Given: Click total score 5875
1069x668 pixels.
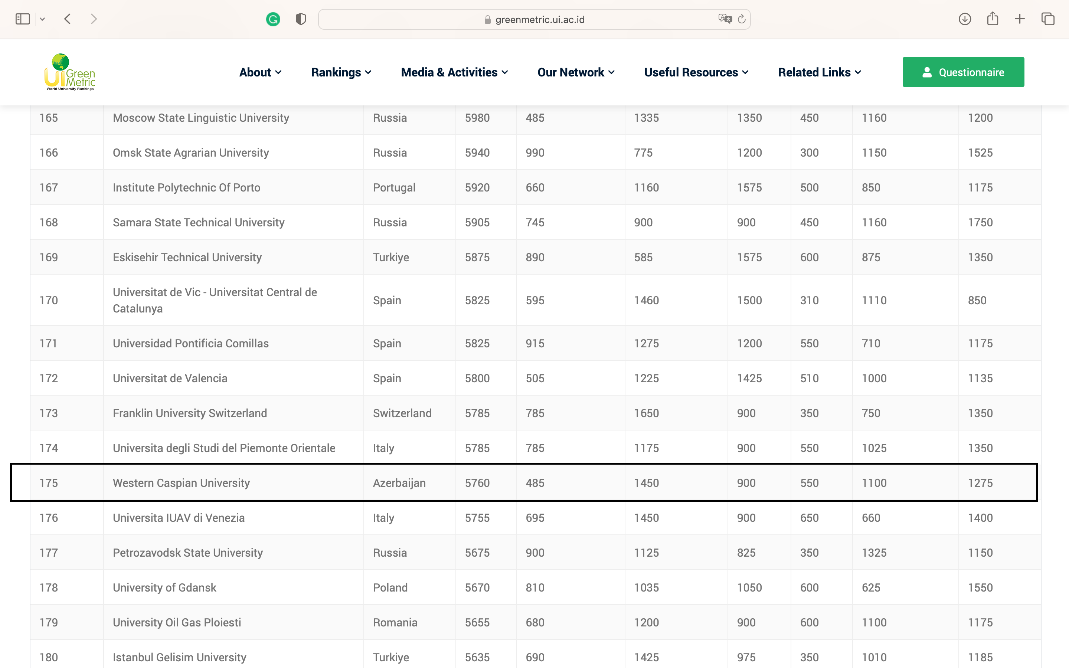Looking at the screenshot, I should tap(477, 258).
